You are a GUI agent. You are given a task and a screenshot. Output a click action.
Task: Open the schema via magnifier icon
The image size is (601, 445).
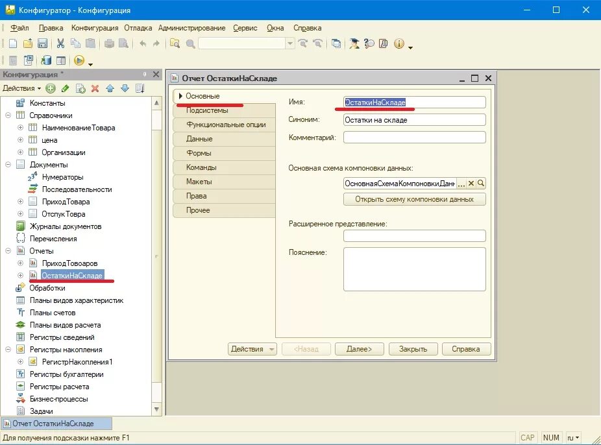point(481,184)
